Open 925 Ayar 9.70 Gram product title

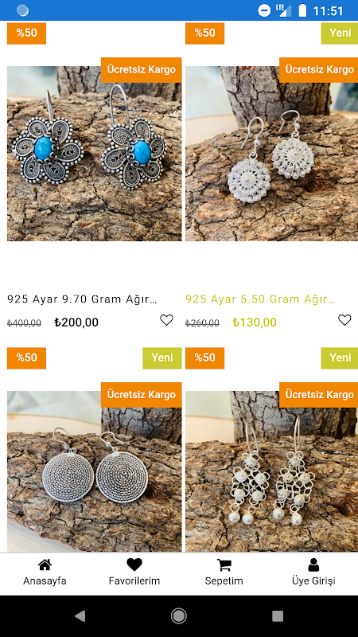pos(82,299)
